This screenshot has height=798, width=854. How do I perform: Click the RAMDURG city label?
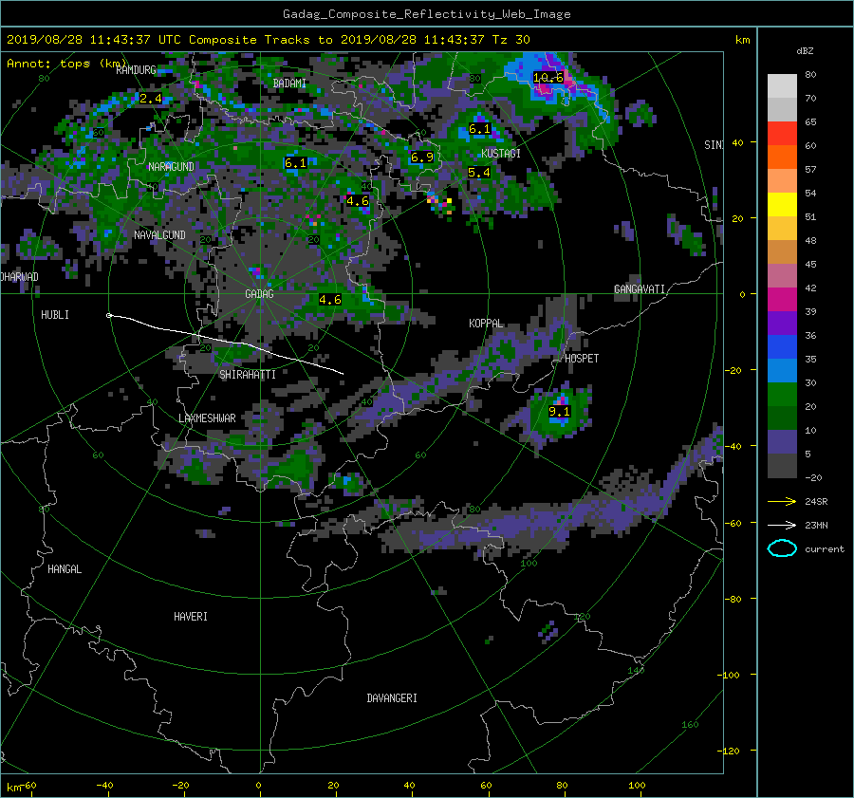pos(136,69)
